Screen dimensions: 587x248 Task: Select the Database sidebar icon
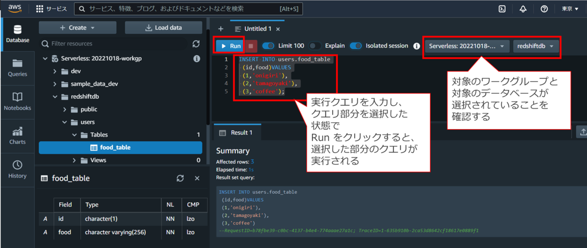pos(18,34)
